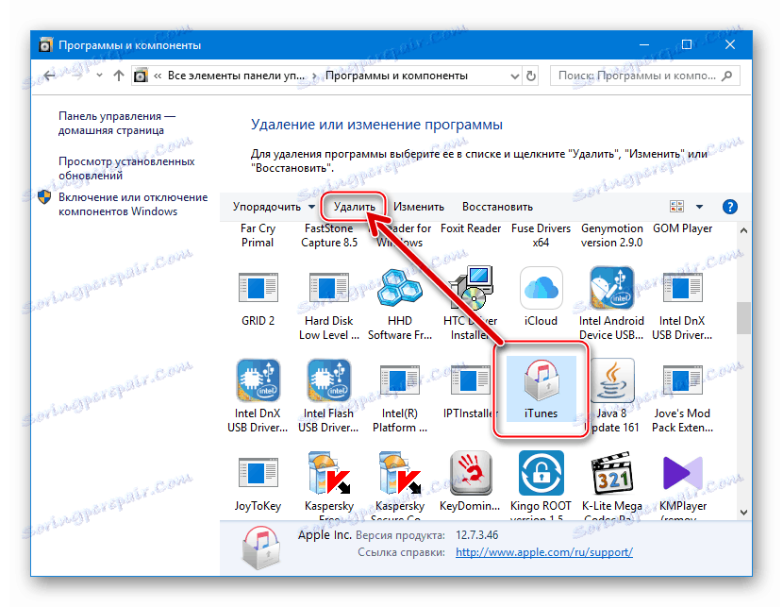
Task: Select the Kaspersky Secure Connection icon
Action: 399,473
